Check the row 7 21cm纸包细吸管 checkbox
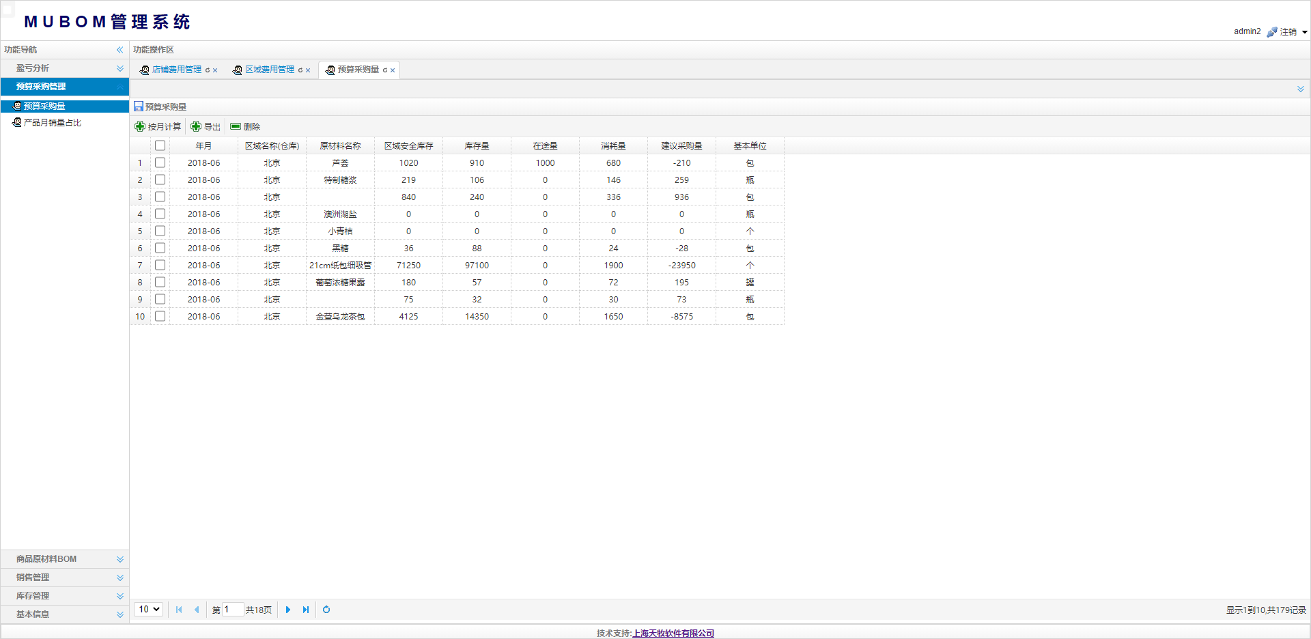Screen dimensions: 1311x639 (160, 265)
